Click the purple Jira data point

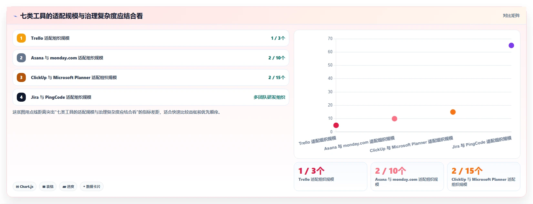coord(511,46)
